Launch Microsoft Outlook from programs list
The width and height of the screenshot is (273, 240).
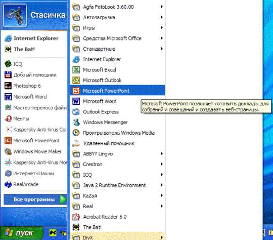[117, 81]
